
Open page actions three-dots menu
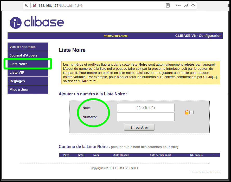coord(178,6)
